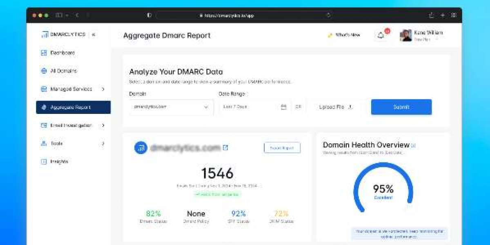Expand Managed Services chevron

tap(103, 89)
